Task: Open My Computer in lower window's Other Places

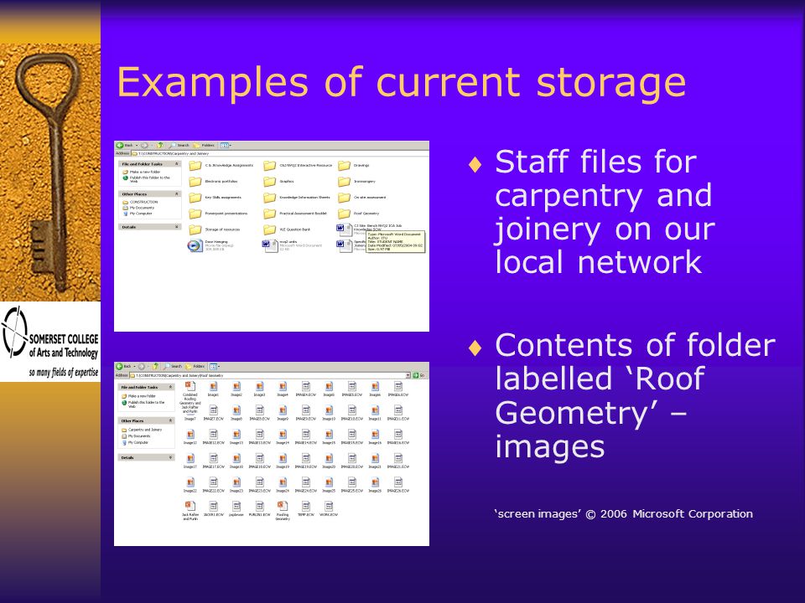Action: (134, 442)
